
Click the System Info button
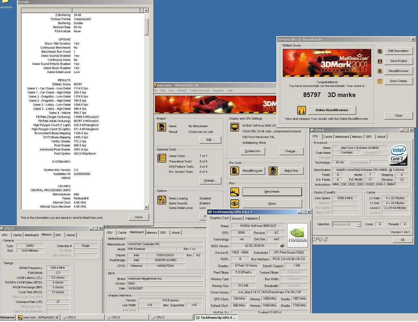[x=252, y=151]
